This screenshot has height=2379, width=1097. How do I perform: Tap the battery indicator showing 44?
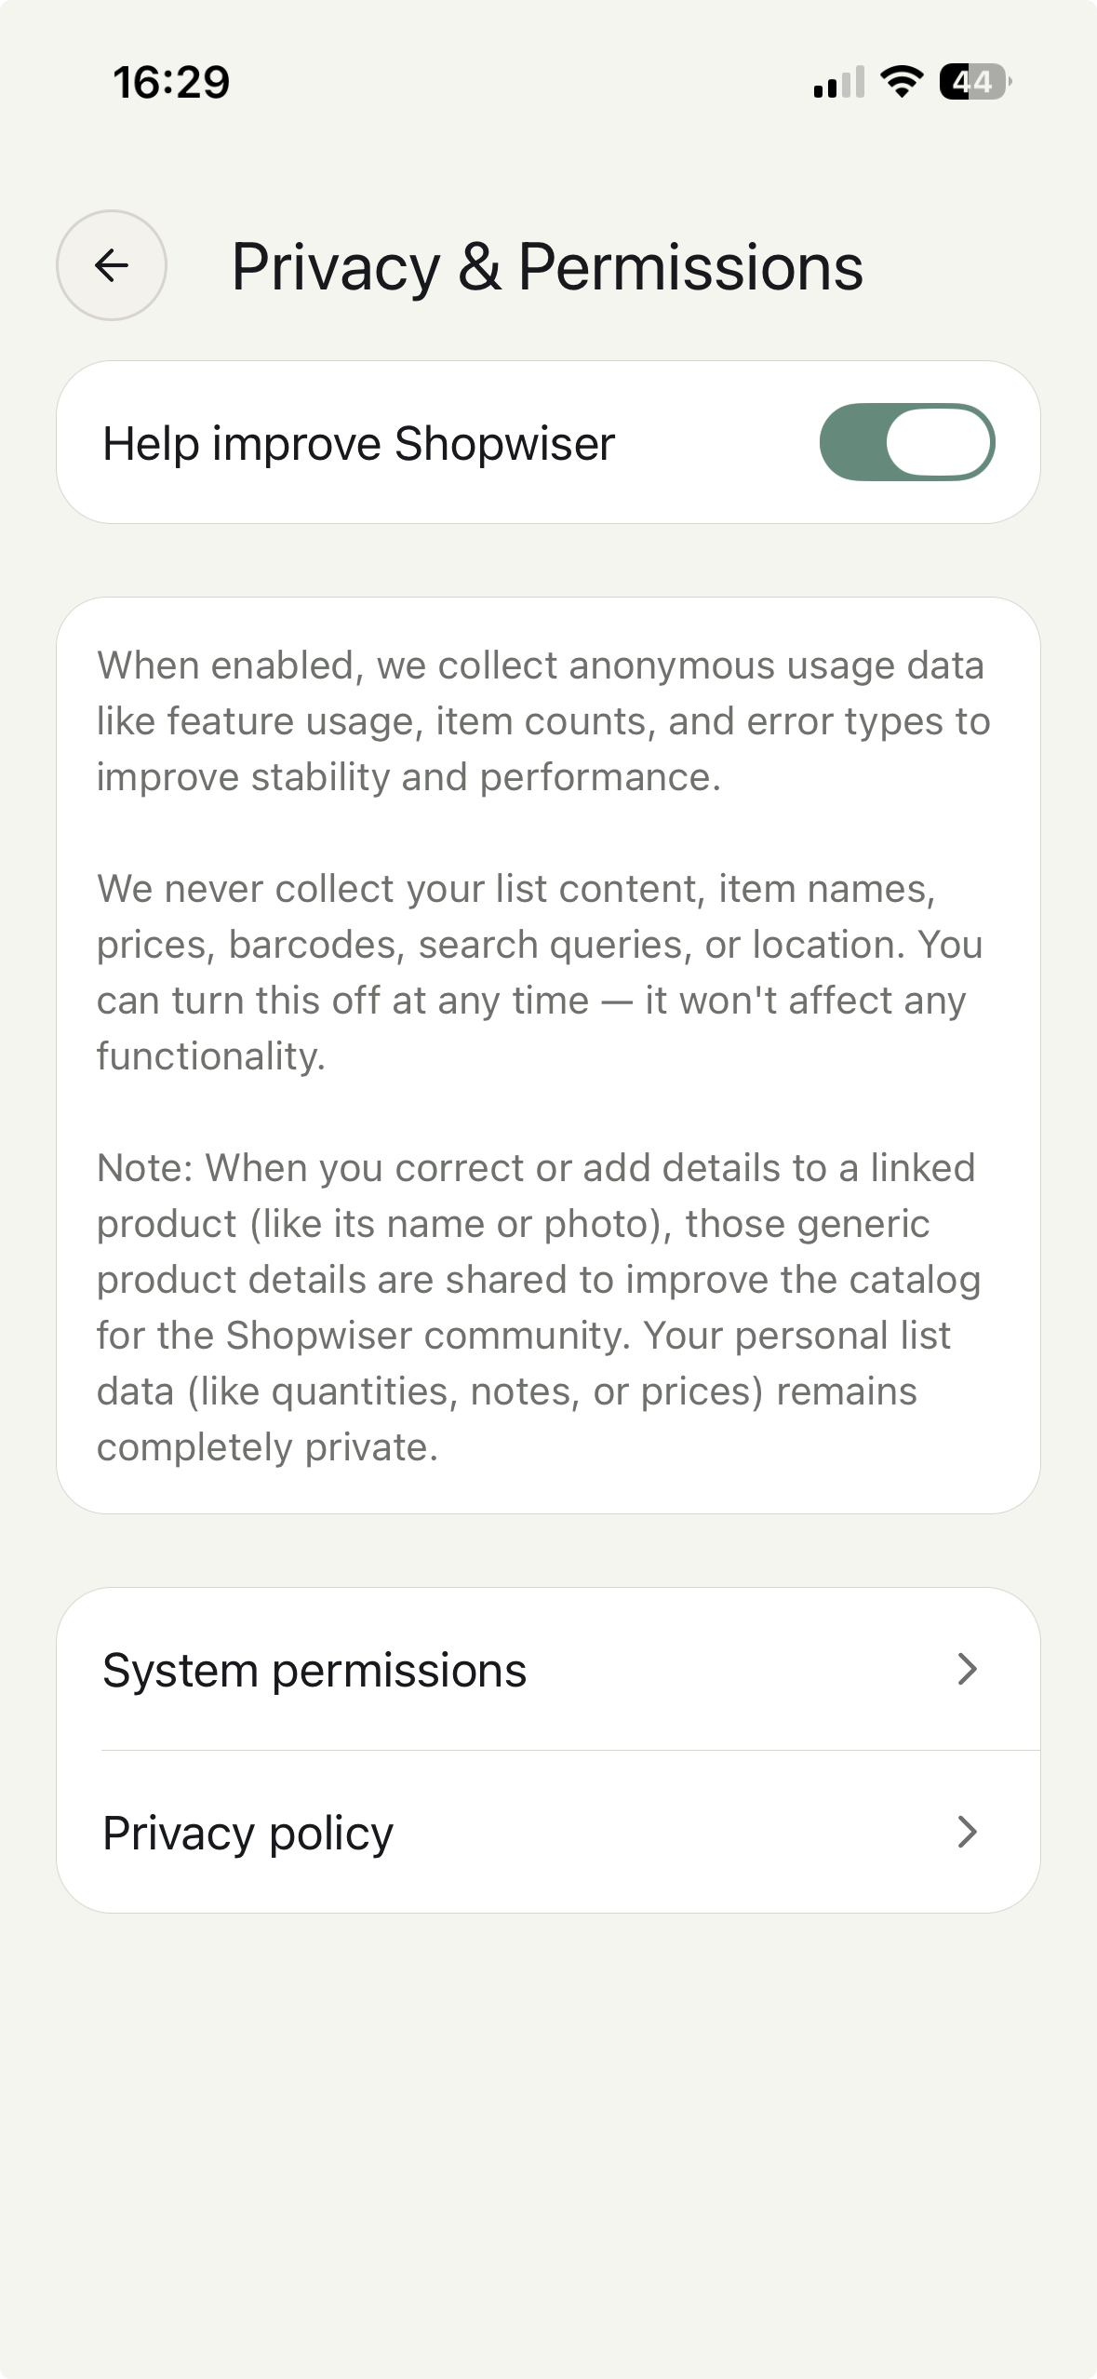point(971,83)
